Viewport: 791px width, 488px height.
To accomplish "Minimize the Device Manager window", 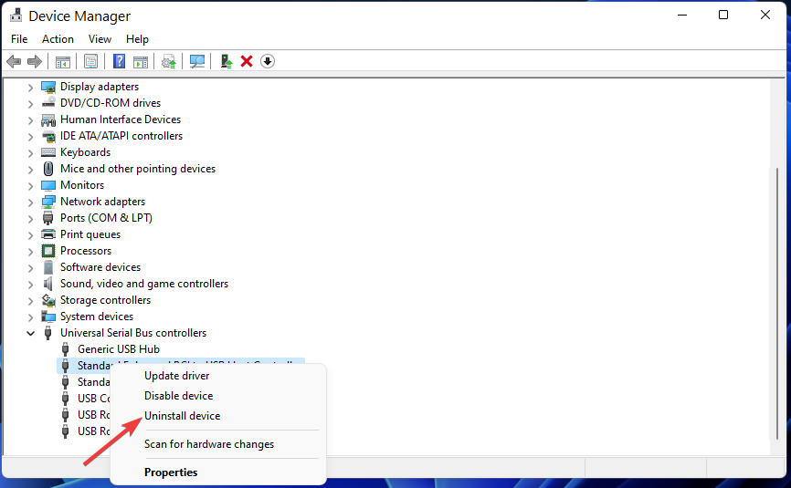I will pos(682,16).
